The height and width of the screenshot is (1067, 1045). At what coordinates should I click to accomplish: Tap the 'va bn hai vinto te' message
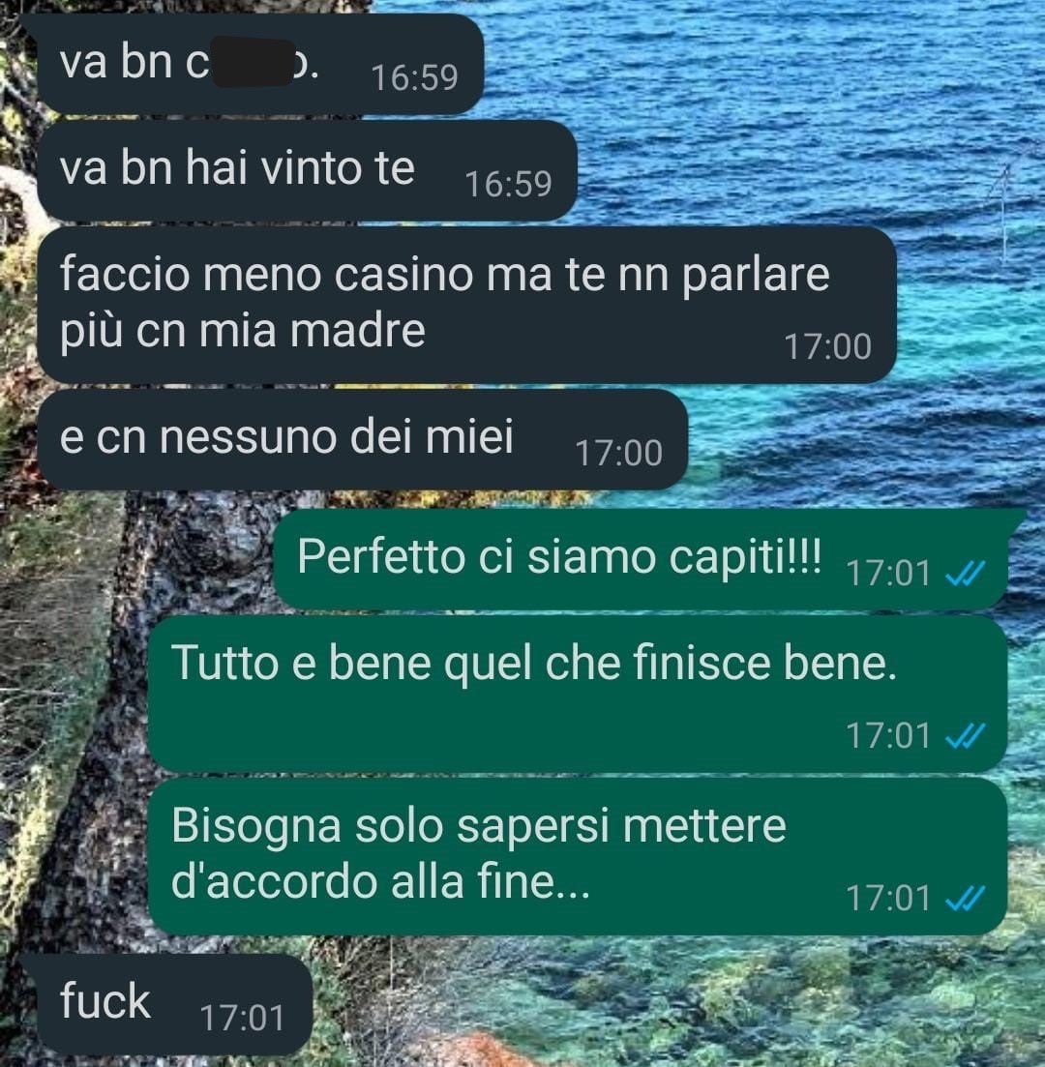pos(307,171)
